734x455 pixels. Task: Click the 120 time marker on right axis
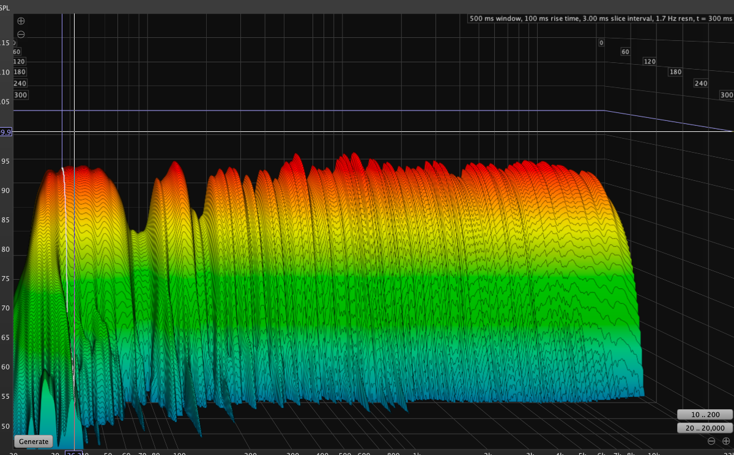tap(649, 62)
